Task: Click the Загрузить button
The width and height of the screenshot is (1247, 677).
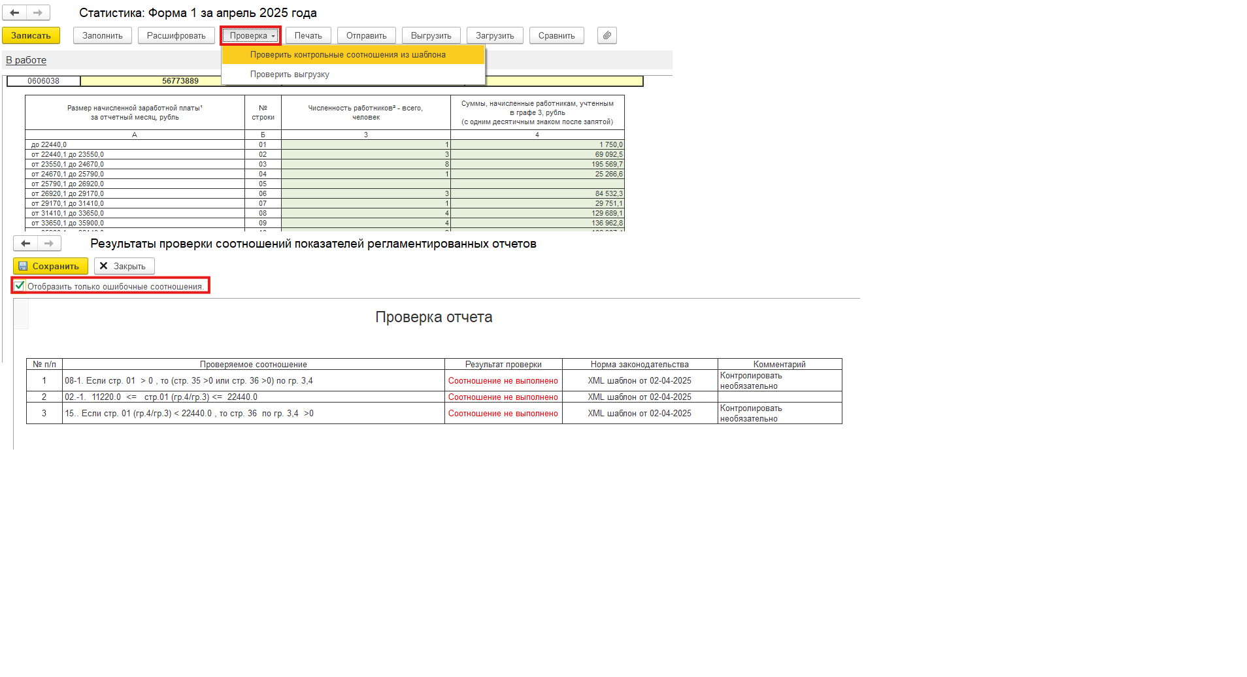Action: tap(495, 35)
